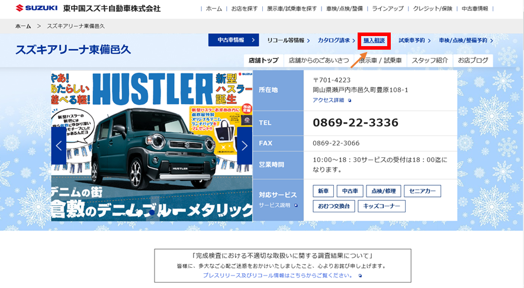Click the address text 岡山県瀬戸内市邑久町豊原108-1
The image size is (524, 288).
[x=360, y=90]
